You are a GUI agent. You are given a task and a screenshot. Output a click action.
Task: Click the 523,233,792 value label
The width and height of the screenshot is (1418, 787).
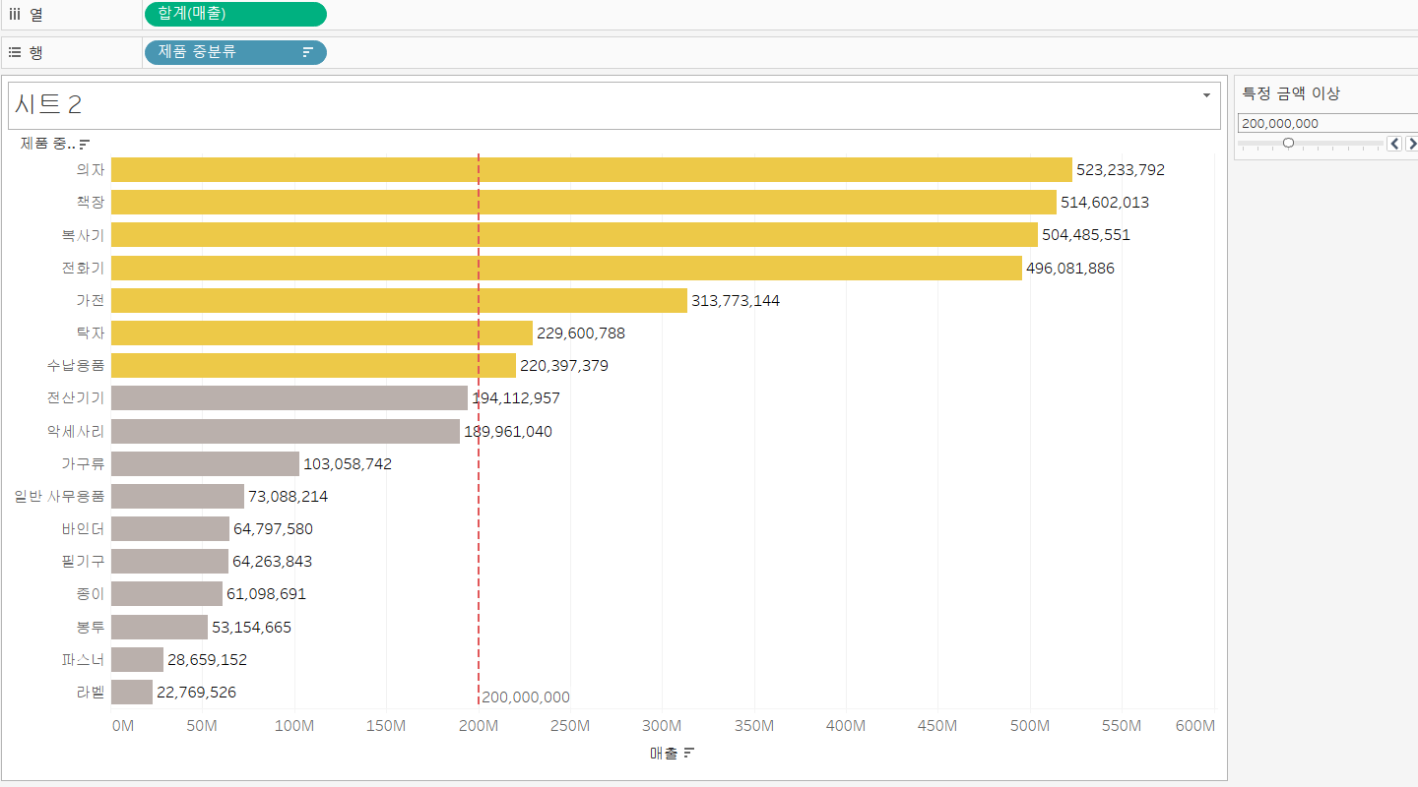[x=1121, y=169]
